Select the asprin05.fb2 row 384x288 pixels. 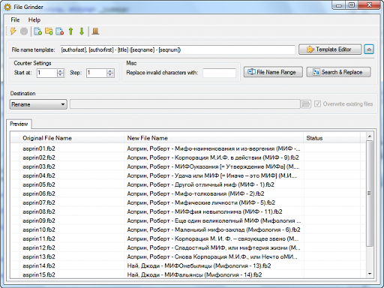[x=188, y=184]
